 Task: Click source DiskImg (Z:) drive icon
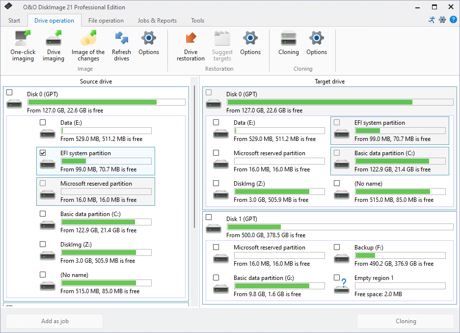click(48, 255)
